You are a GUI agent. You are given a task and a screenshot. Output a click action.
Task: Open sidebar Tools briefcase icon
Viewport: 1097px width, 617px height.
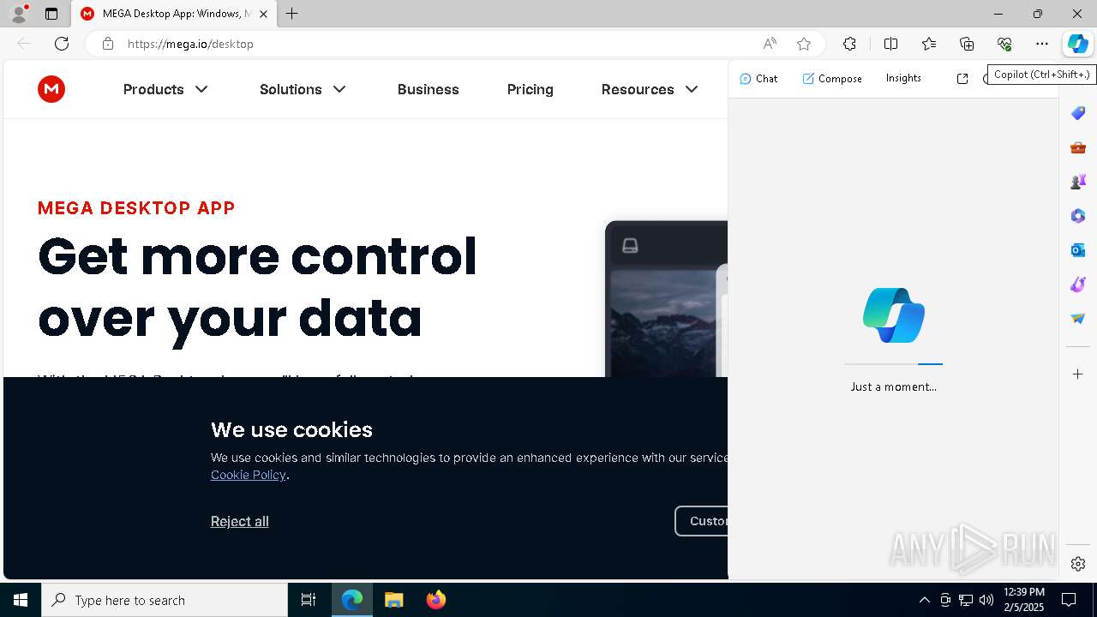[x=1078, y=147]
